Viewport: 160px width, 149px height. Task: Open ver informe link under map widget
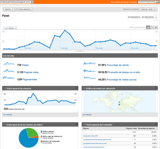(87, 115)
